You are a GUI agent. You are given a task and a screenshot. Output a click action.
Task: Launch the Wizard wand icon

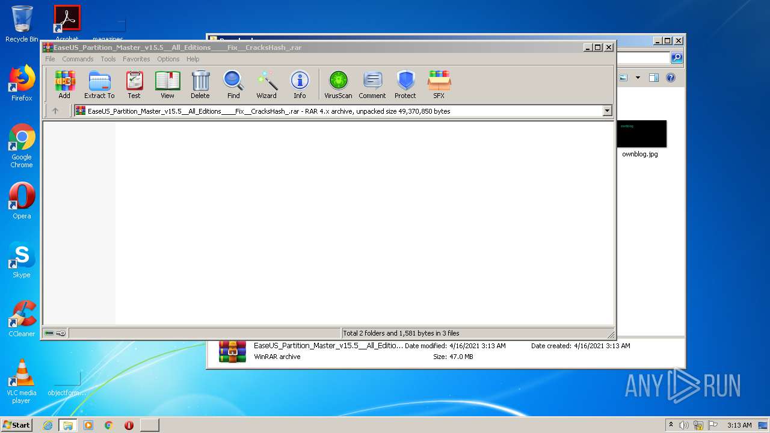coord(266,84)
